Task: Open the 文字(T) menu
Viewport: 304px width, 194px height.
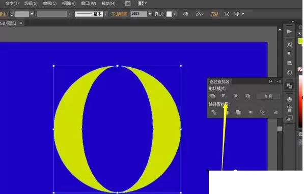Action: tap(12, 3)
